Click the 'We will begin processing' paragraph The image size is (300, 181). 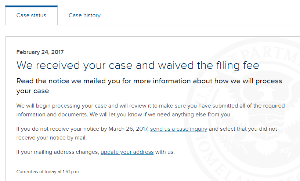pyautogui.click(x=151, y=110)
